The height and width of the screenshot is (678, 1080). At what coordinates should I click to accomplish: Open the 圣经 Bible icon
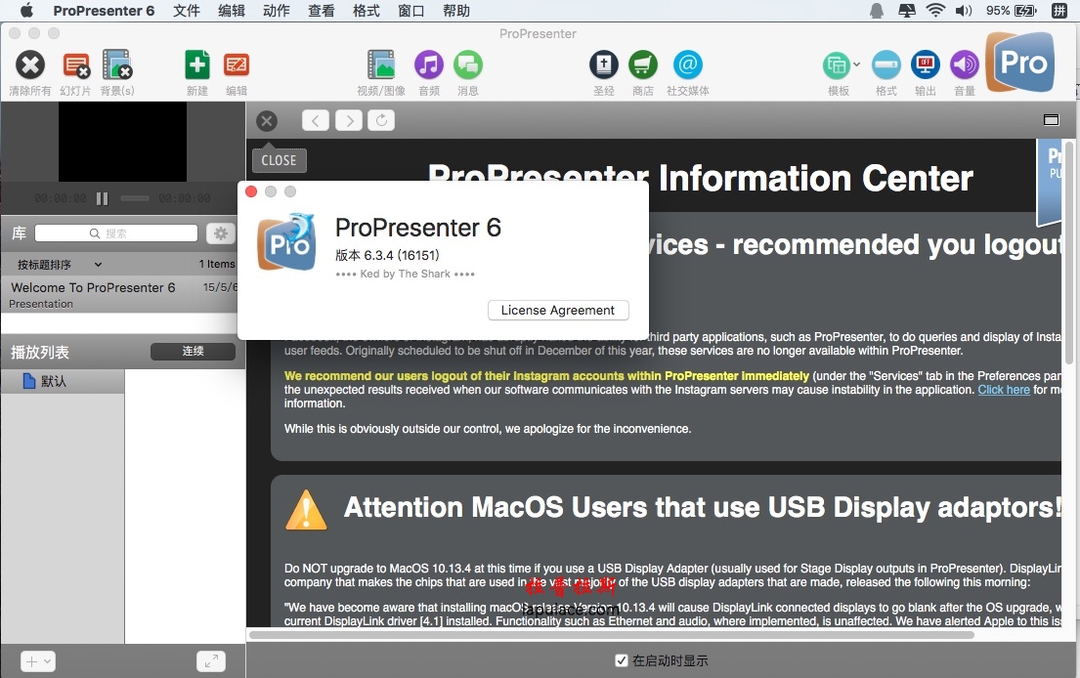(603, 65)
